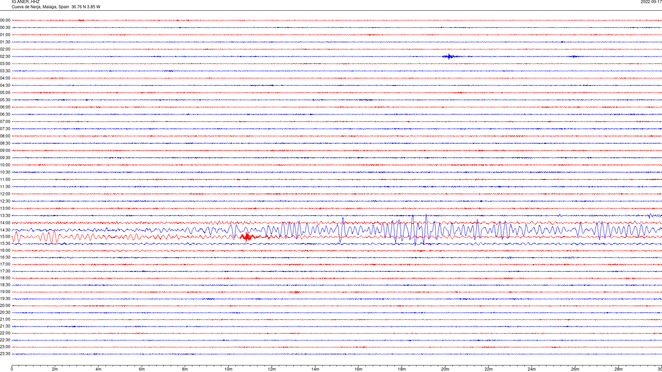Click the 6m tick on time axis
This screenshot has height=372, width=662.
(x=142, y=369)
